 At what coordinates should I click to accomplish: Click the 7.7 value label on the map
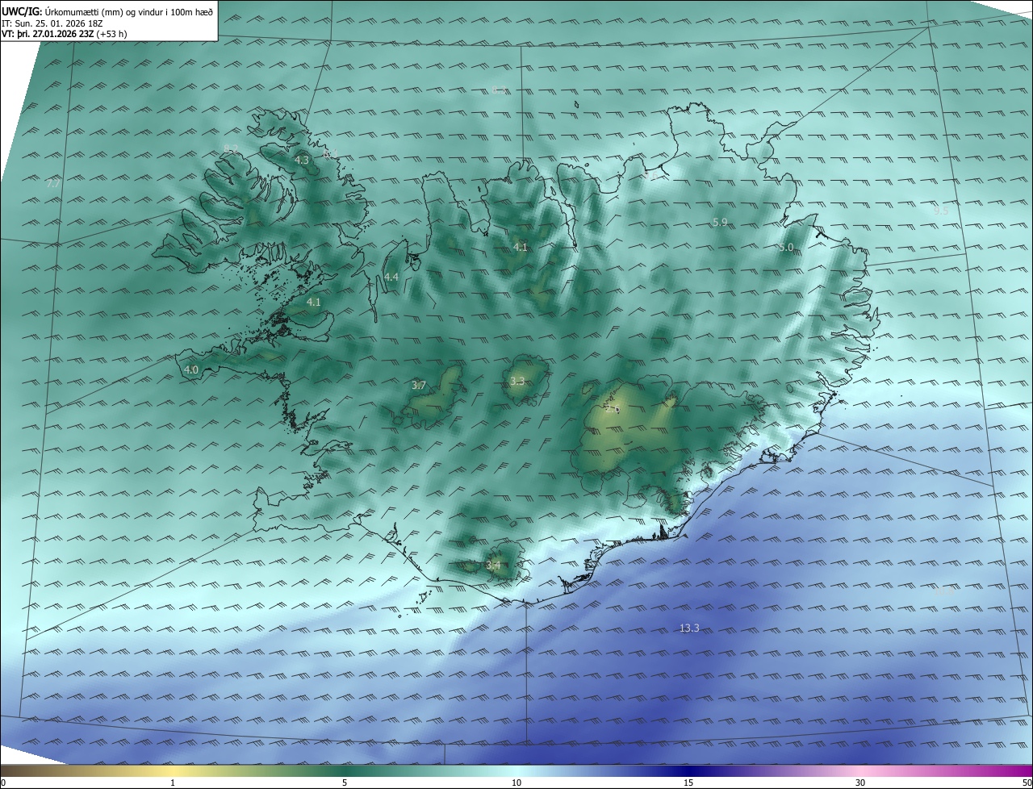(x=53, y=184)
